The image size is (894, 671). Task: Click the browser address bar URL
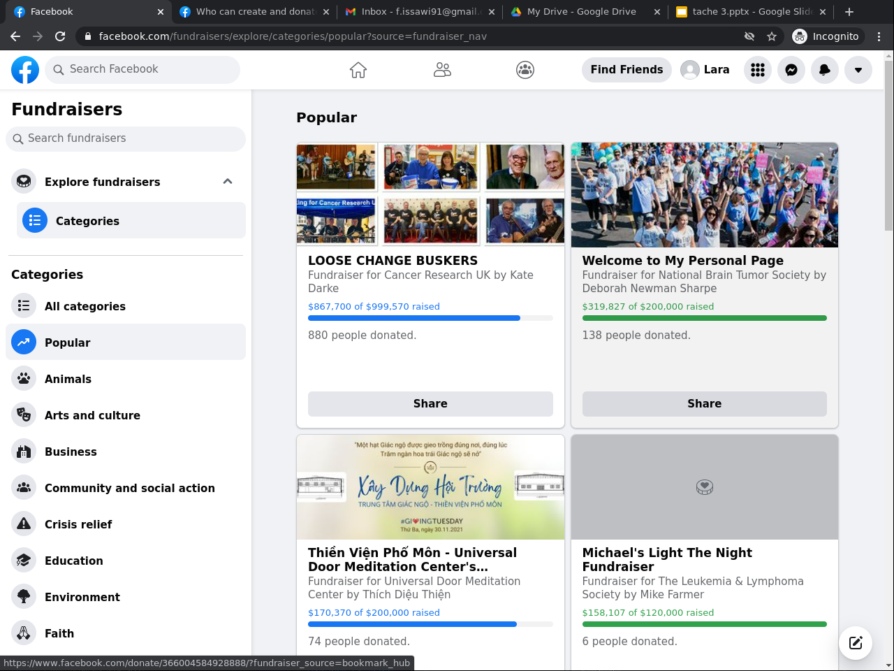coord(293,36)
